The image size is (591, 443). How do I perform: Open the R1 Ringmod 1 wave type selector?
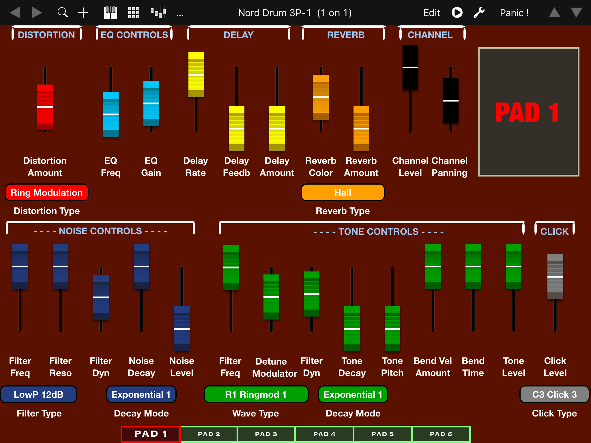(x=256, y=394)
